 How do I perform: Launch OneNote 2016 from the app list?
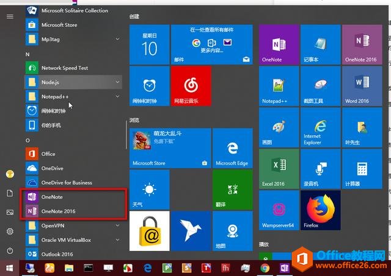(x=74, y=211)
